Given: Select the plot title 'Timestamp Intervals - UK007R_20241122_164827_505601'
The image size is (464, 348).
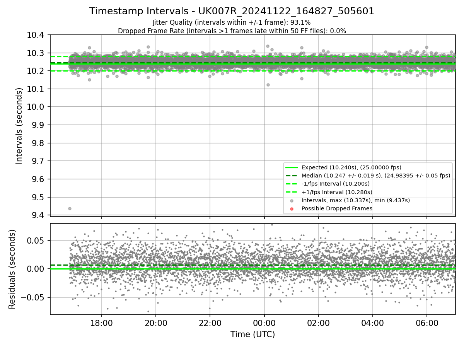Looking at the screenshot, I should click(x=232, y=11).
